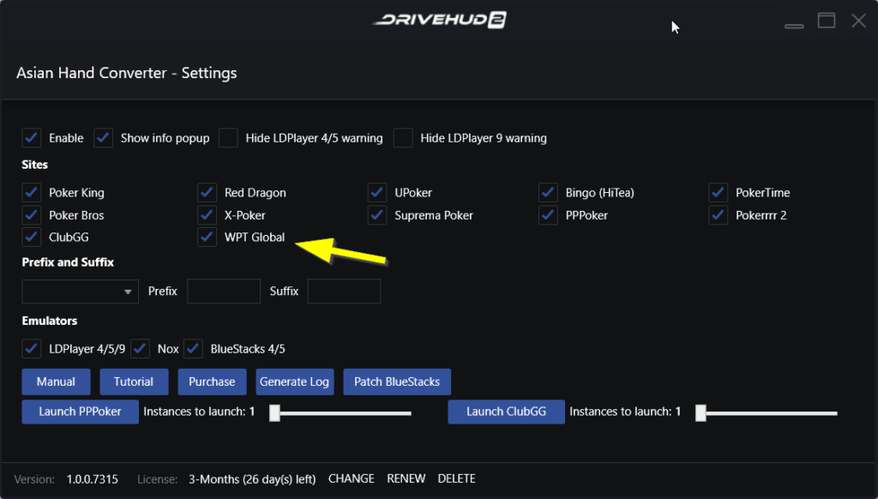This screenshot has width=878, height=499.
Task: Launch PPPoker
Action: click(x=80, y=412)
